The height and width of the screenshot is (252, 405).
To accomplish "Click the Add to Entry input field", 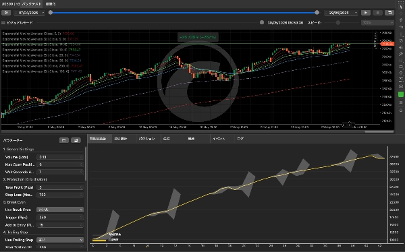I will [60, 225].
